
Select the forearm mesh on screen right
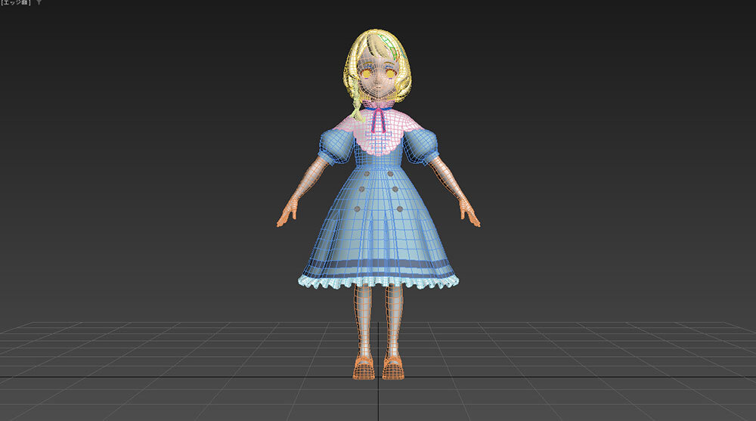[452, 184]
